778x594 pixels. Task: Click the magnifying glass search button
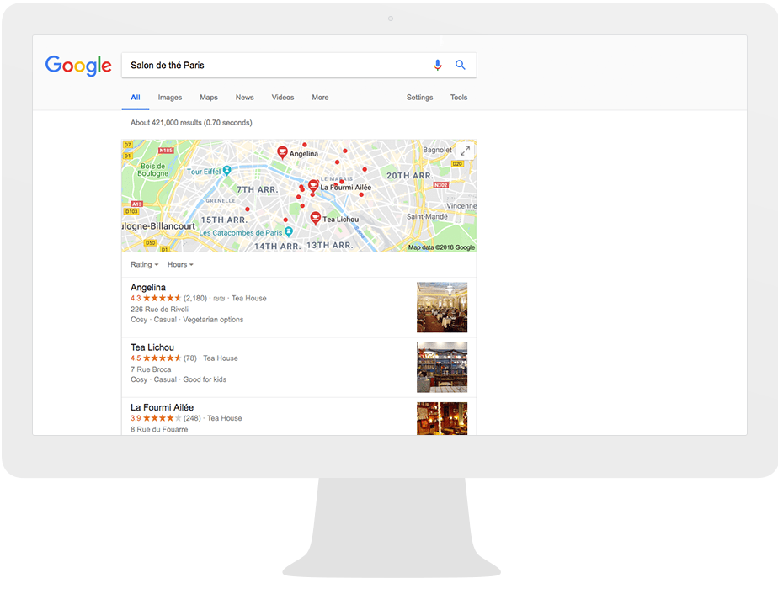pos(461,65)
